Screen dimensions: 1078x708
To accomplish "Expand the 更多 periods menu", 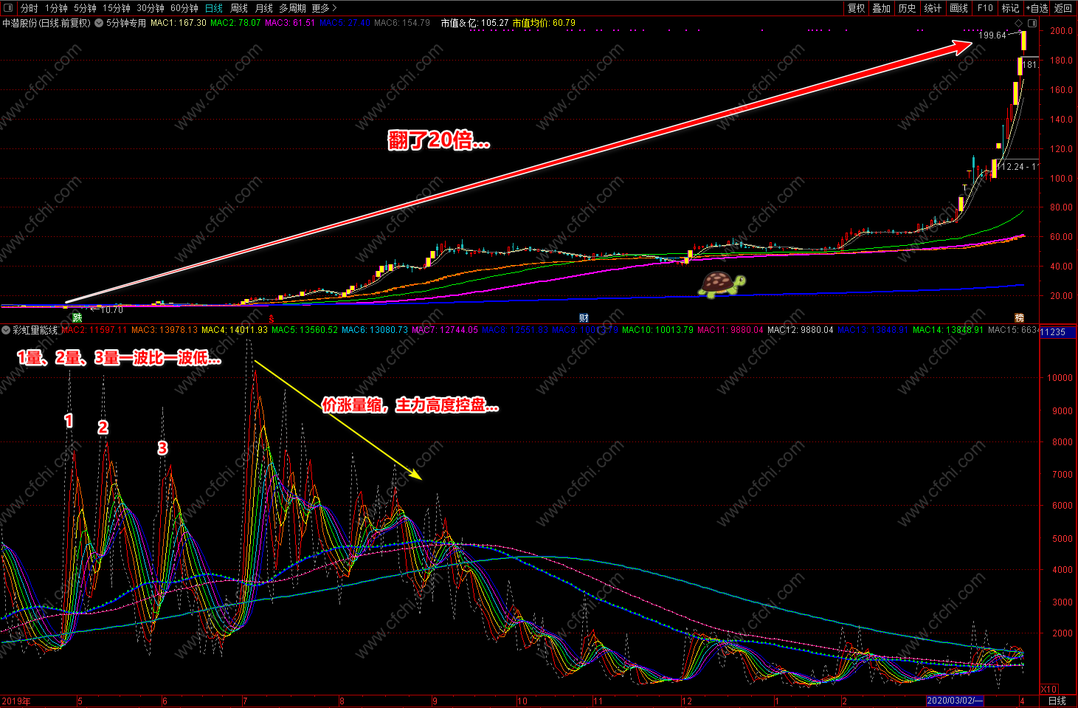I will tap(324, 8).
